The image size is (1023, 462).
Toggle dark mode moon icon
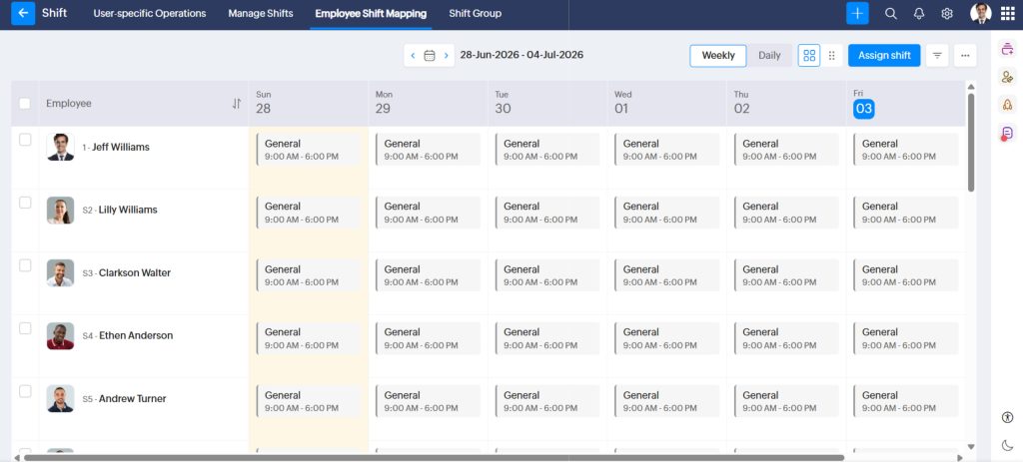[x=1007, y=446]
